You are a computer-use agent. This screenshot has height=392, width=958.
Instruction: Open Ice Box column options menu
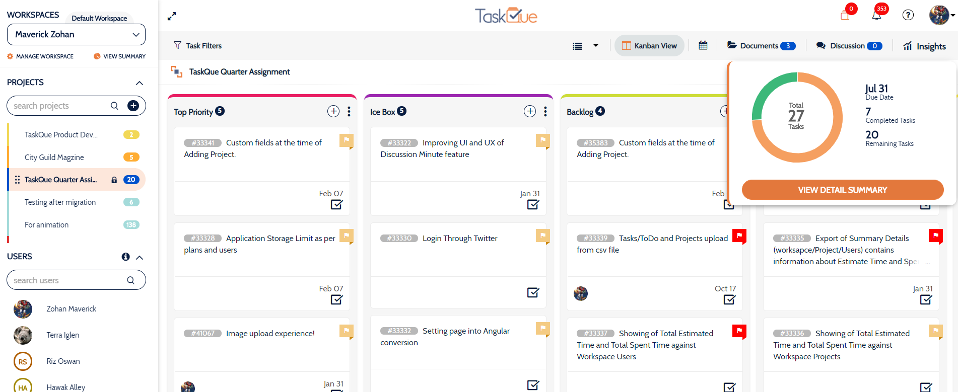[x=545, y=111]
